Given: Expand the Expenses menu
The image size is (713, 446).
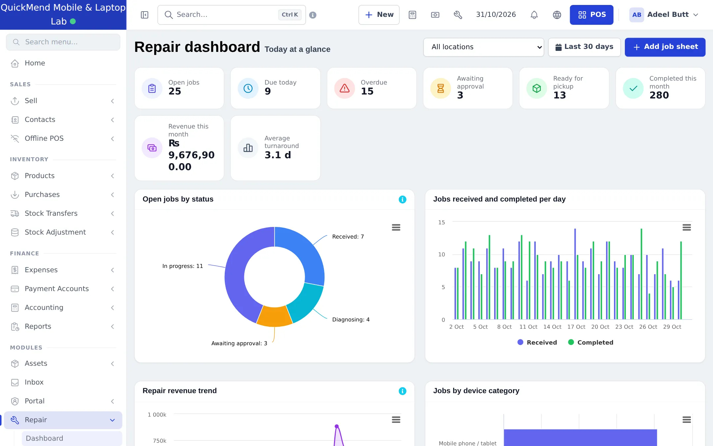Looking at the screenshot, I should [63, 270].
